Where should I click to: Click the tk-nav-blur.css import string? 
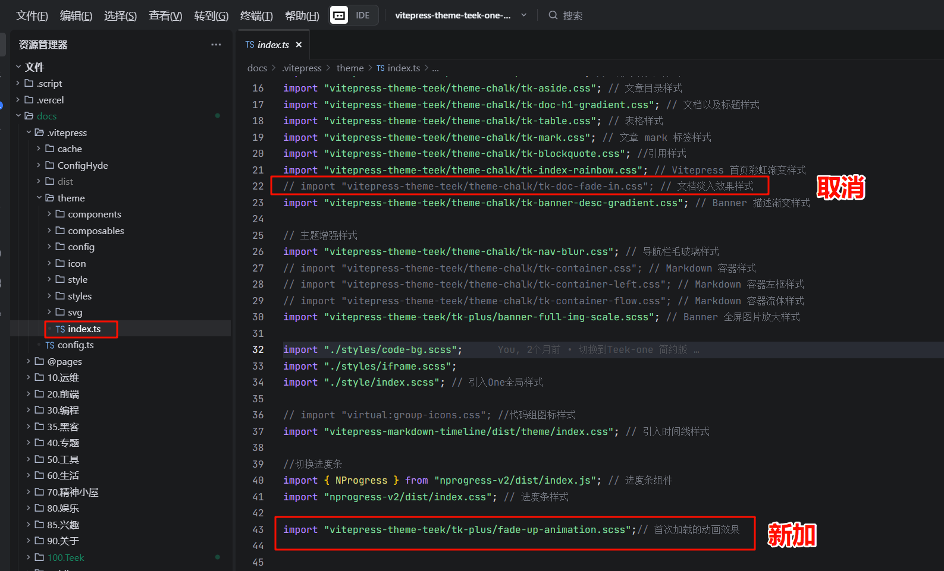(469, 252)
